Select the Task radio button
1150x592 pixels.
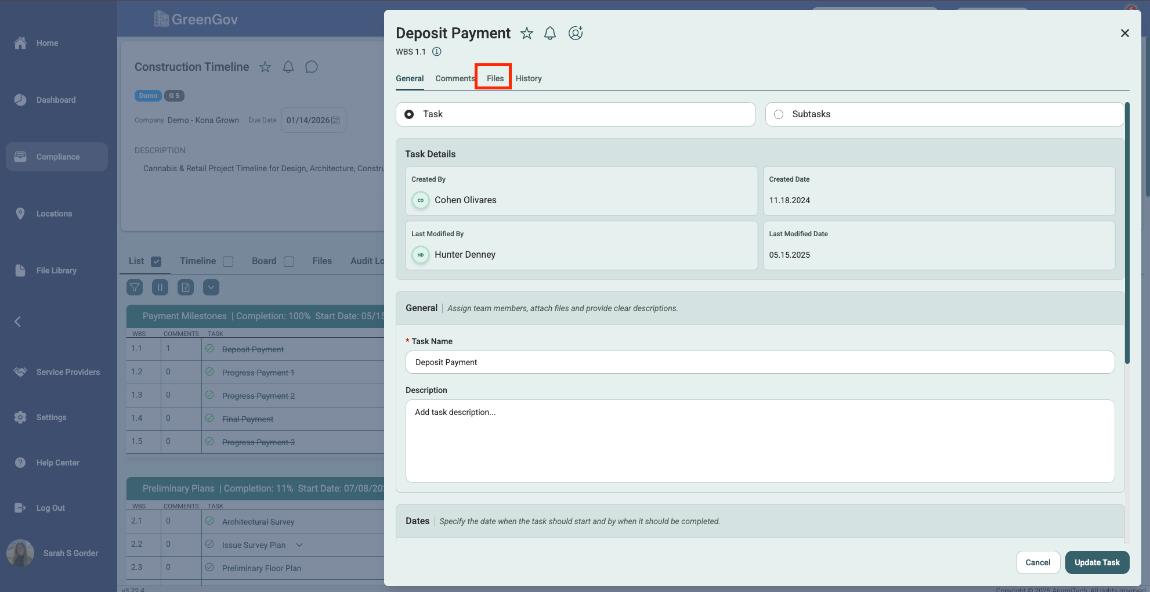(410, 114)
